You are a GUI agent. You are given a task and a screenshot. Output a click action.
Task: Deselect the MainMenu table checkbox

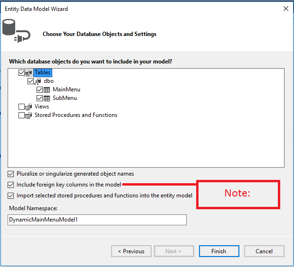tap(39, 90)
